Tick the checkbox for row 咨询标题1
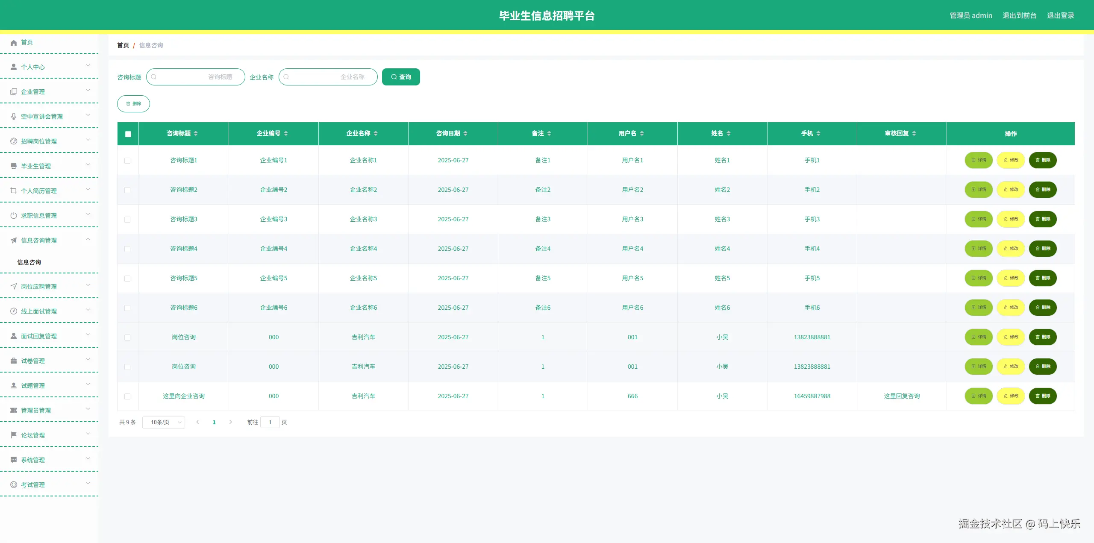The width and height of the screenshot is (1094, 543). [x=127, y=161]
